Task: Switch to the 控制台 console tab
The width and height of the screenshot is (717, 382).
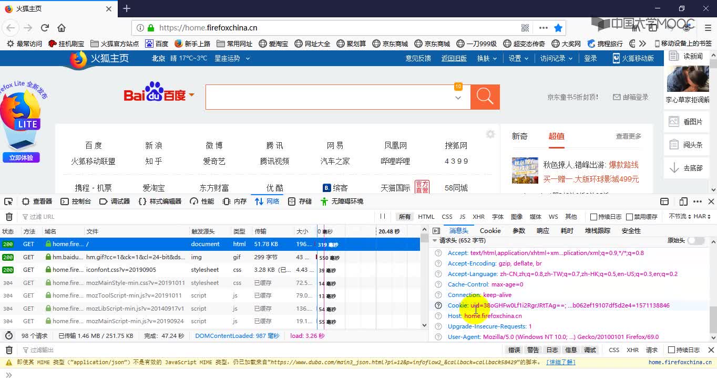Action: 76,201
